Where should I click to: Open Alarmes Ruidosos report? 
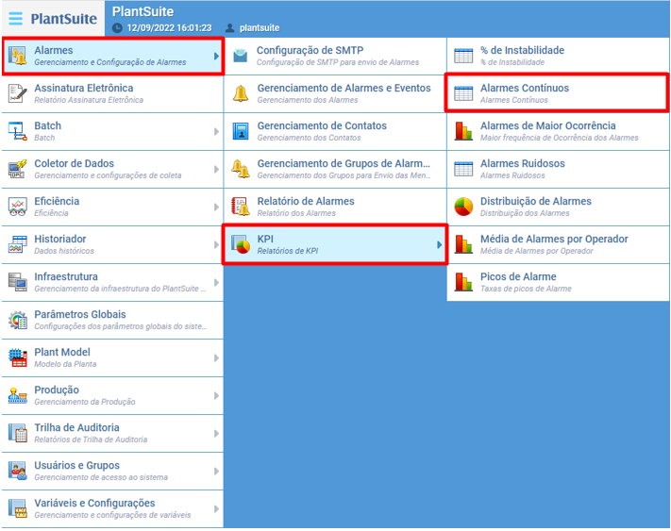(x=558, y=169)
